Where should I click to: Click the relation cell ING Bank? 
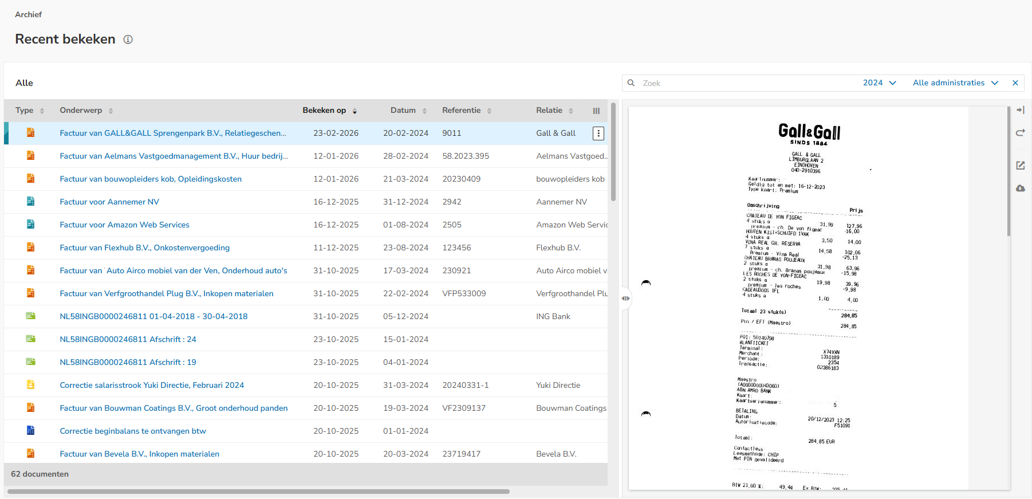click(553, 317)
